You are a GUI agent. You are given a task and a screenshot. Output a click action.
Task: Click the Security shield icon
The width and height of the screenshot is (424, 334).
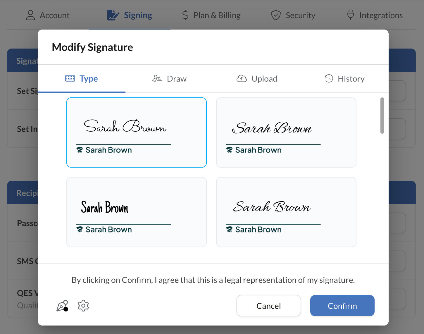coord(276,15)
